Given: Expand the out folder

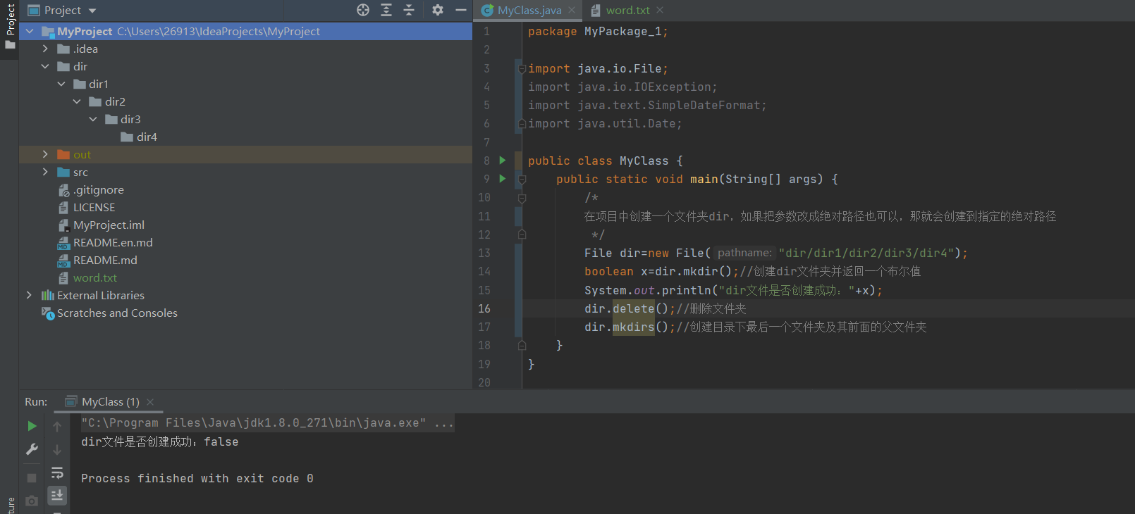Looking at the screenshot, I should (x=45, y=154).
